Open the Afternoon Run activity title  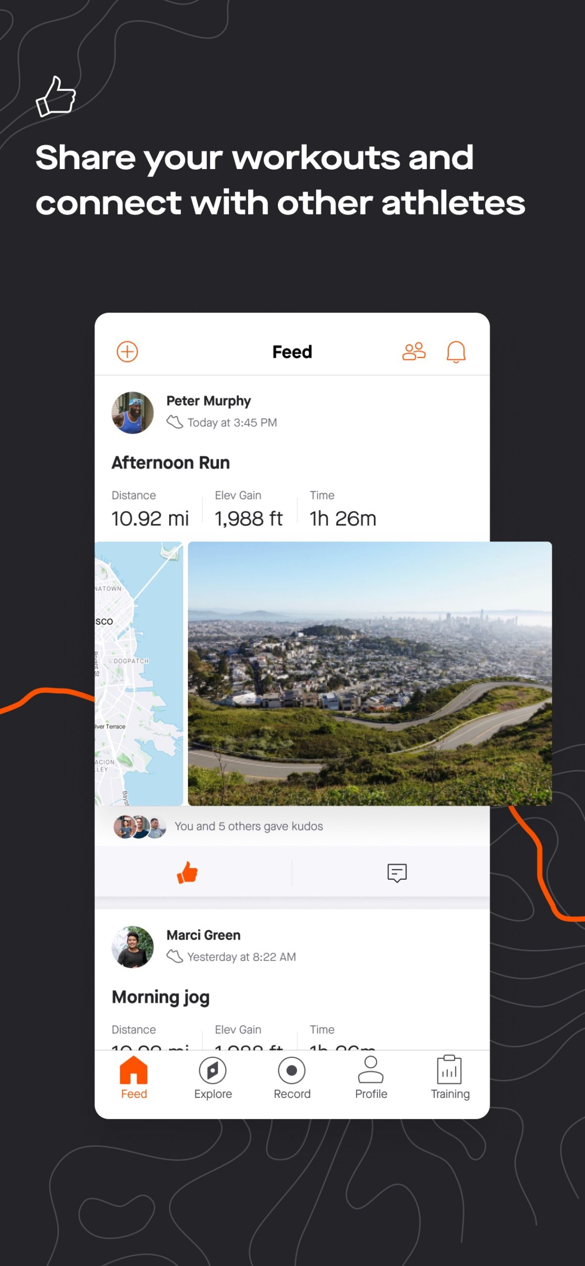point(171,462)
